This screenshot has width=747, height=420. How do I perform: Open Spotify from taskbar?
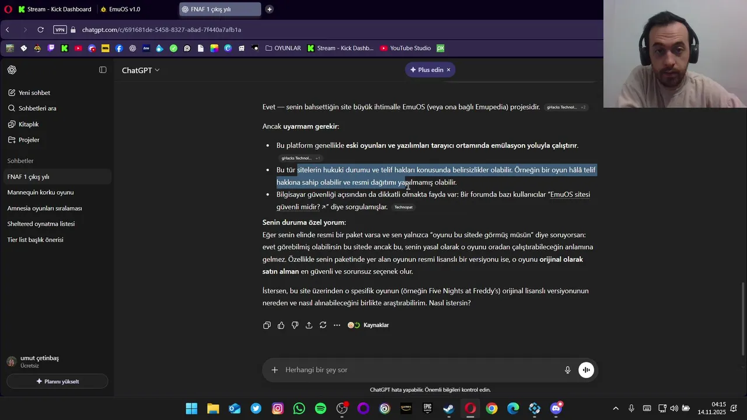(320, 408)
